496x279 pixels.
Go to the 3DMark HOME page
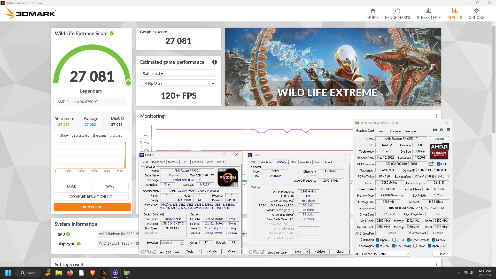(x=373, y=14)
